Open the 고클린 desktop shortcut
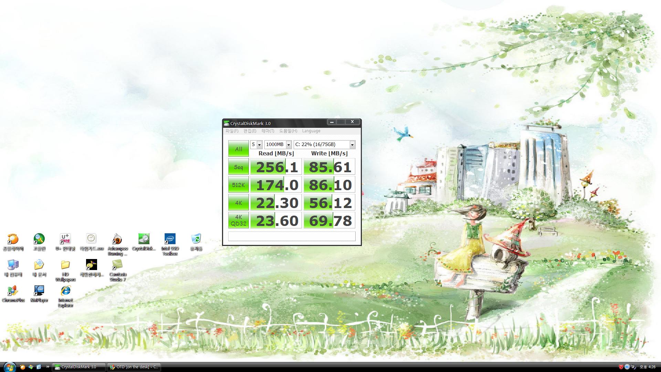 pyautogui.click(x=39, y=242)
